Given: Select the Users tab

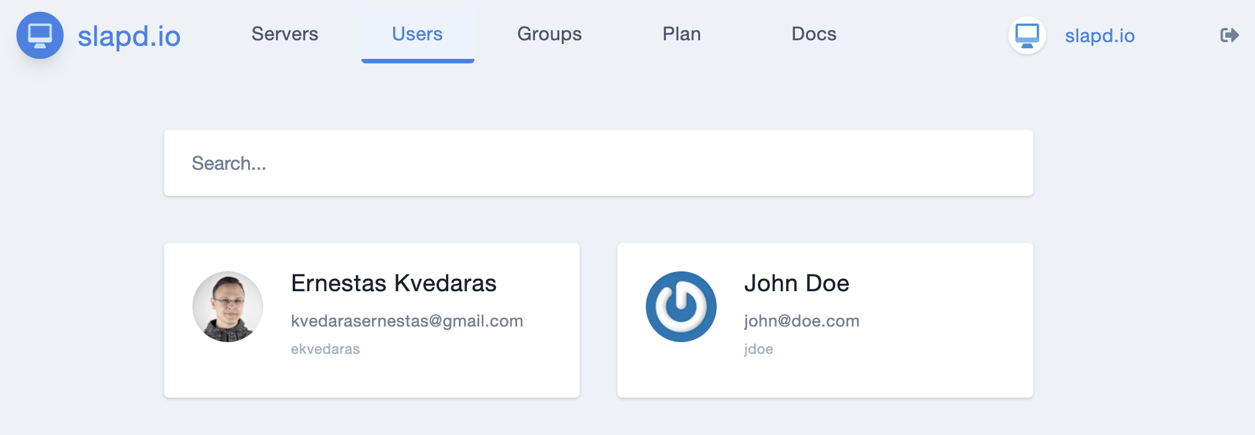Looking at the screenshot, I should click(417, 34).
